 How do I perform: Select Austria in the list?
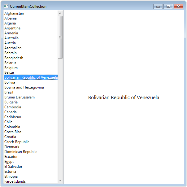coord(31,43)
